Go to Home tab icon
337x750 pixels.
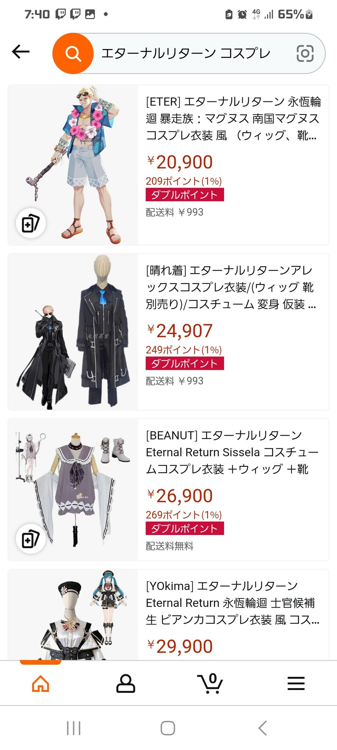pyautogui.click(x=41, y=683)
